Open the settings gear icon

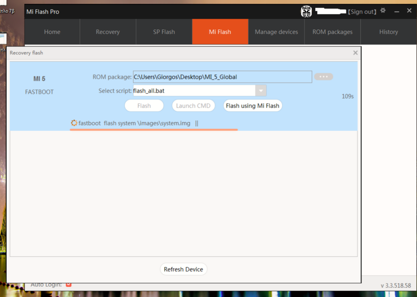pos(383,11)
